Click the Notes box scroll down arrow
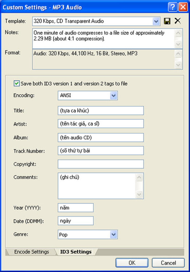 coord(178,45)
